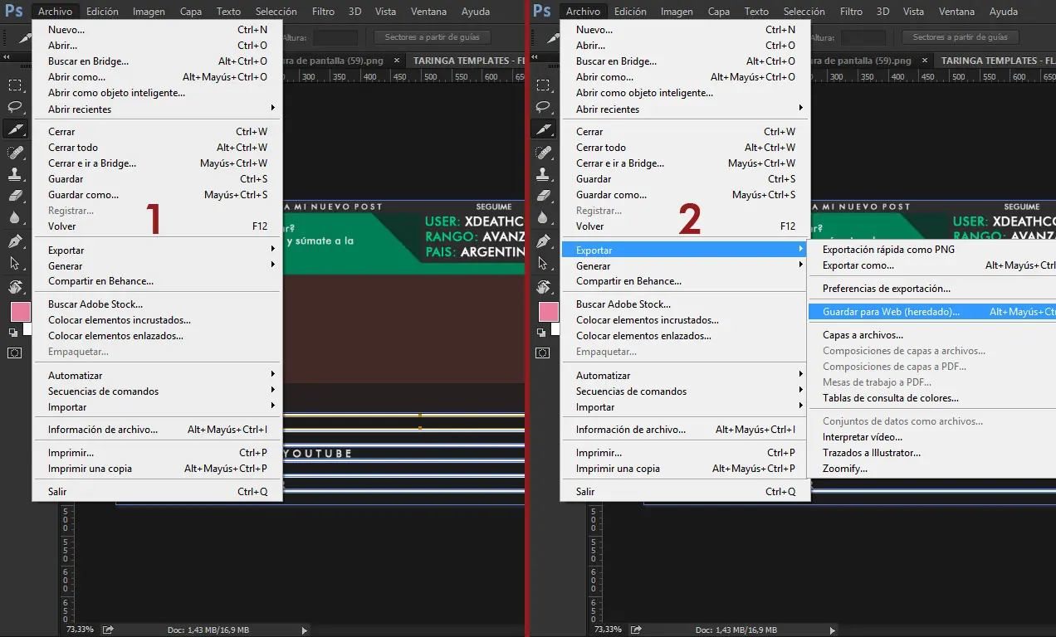Click status bar share icon in right screenshot

pos(636,630)
